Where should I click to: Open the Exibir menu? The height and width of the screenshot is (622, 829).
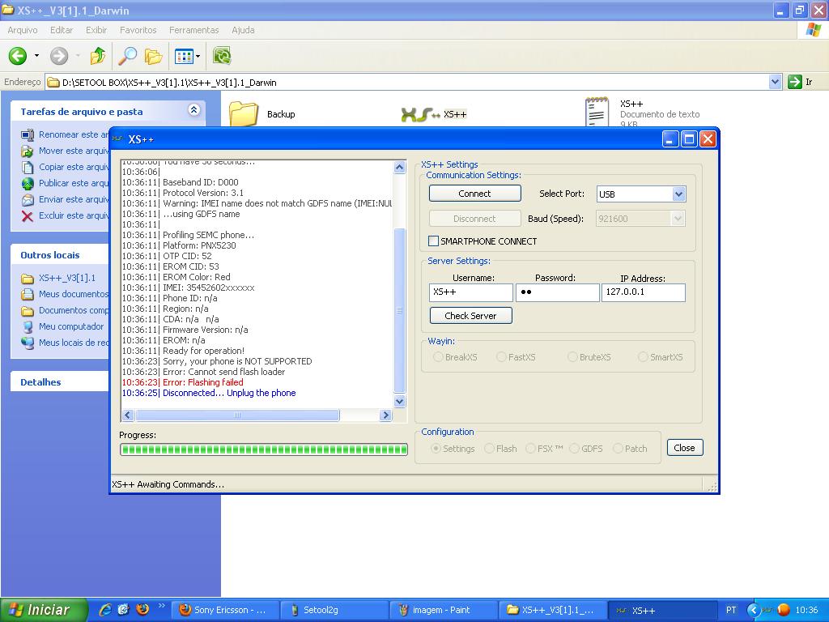pos(96,30)
